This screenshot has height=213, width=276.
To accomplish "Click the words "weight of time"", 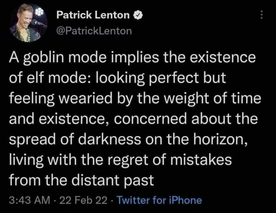I will [x=213, y=98].
